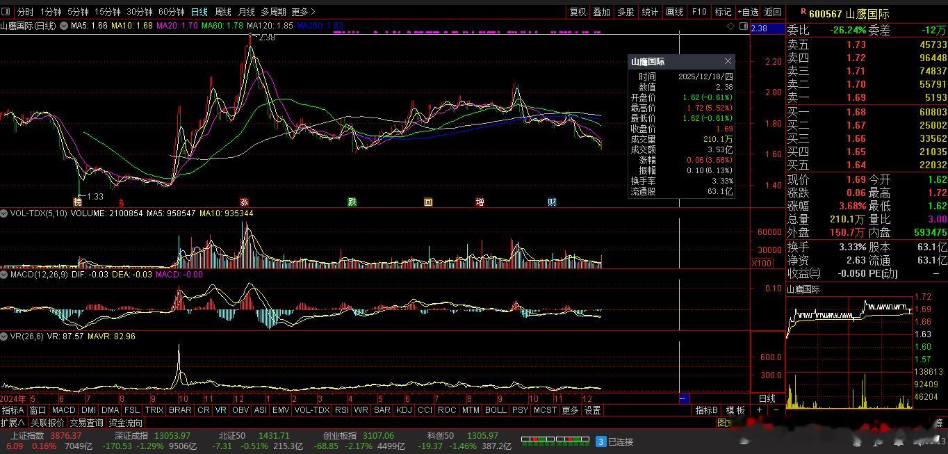Click the 返回 back button
This screenshot has height=454, width=948.
[772, 12]
